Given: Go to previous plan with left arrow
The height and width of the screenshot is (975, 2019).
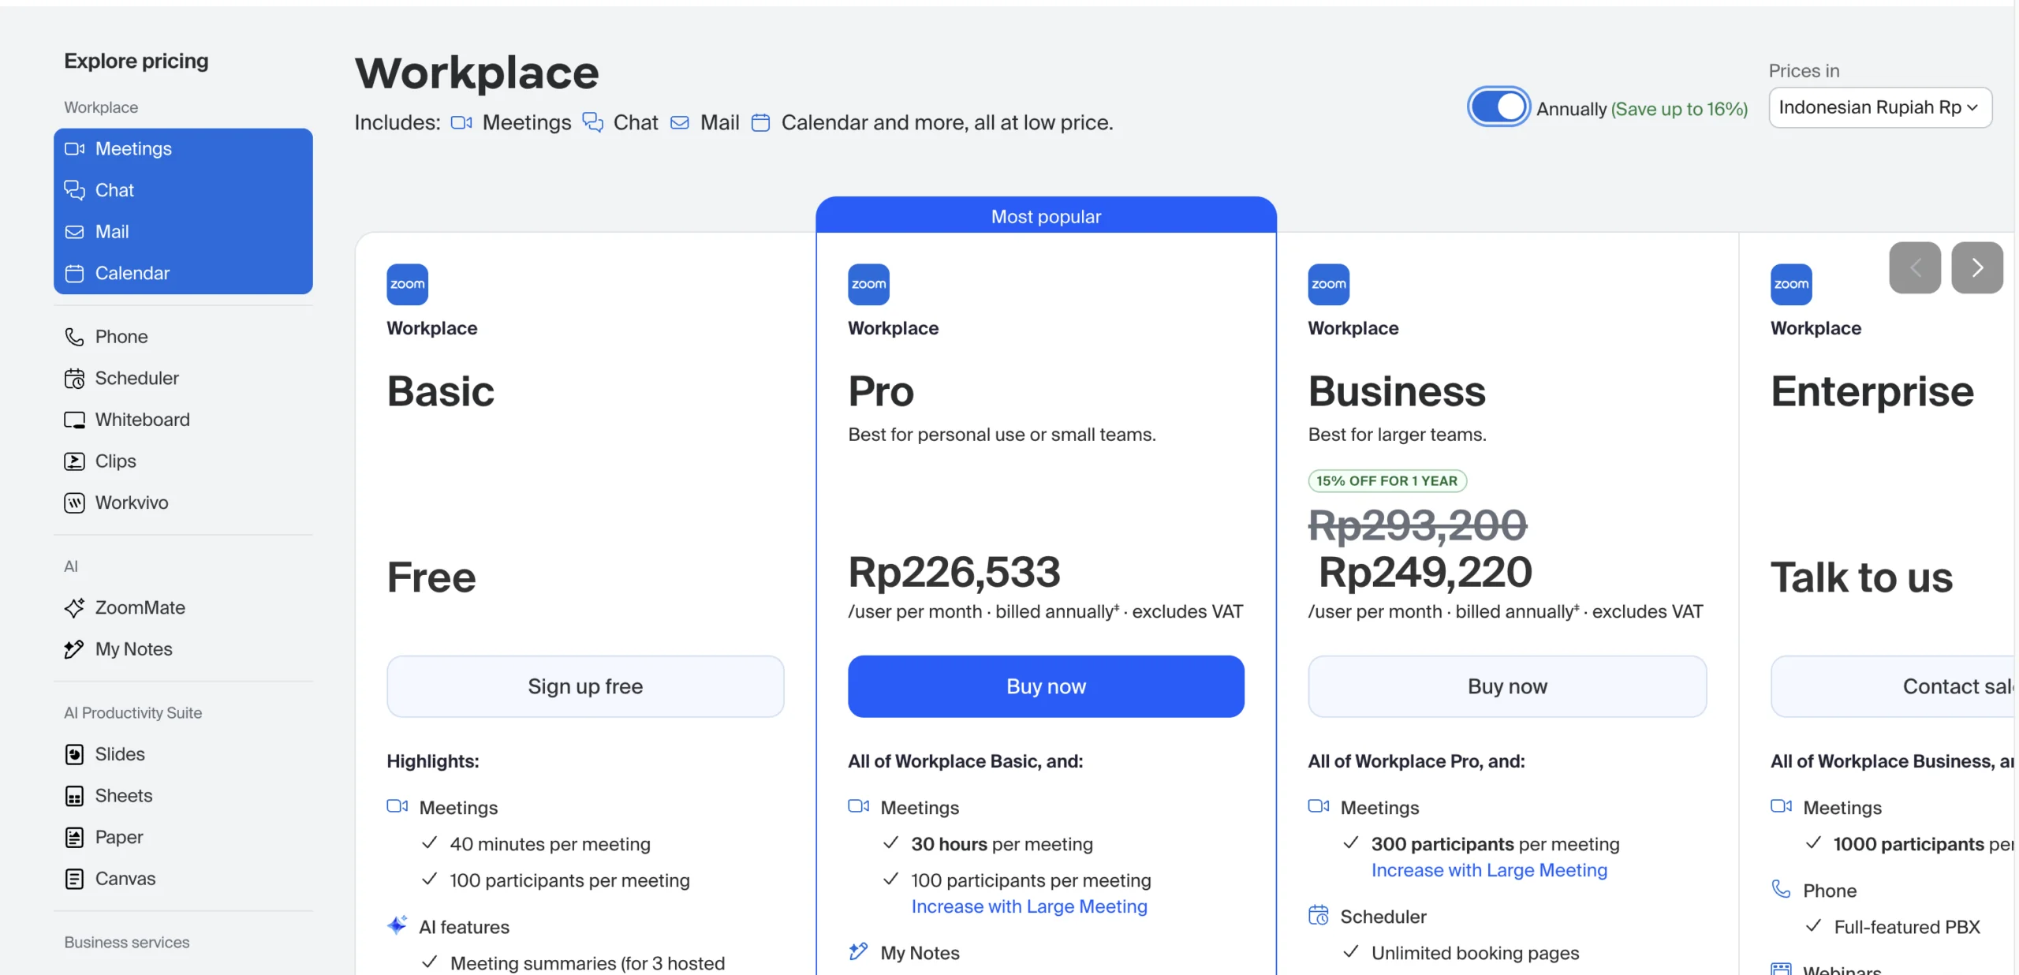Looking at the screenshot, I should [x=1915, y=267].
